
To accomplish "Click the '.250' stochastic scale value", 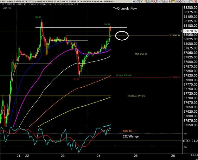I will click(x=185, y=134).
